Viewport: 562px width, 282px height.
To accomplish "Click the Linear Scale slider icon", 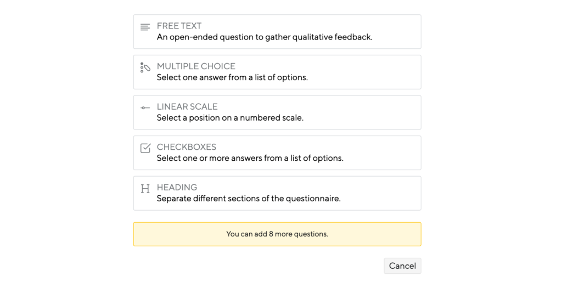I will 145,108.
